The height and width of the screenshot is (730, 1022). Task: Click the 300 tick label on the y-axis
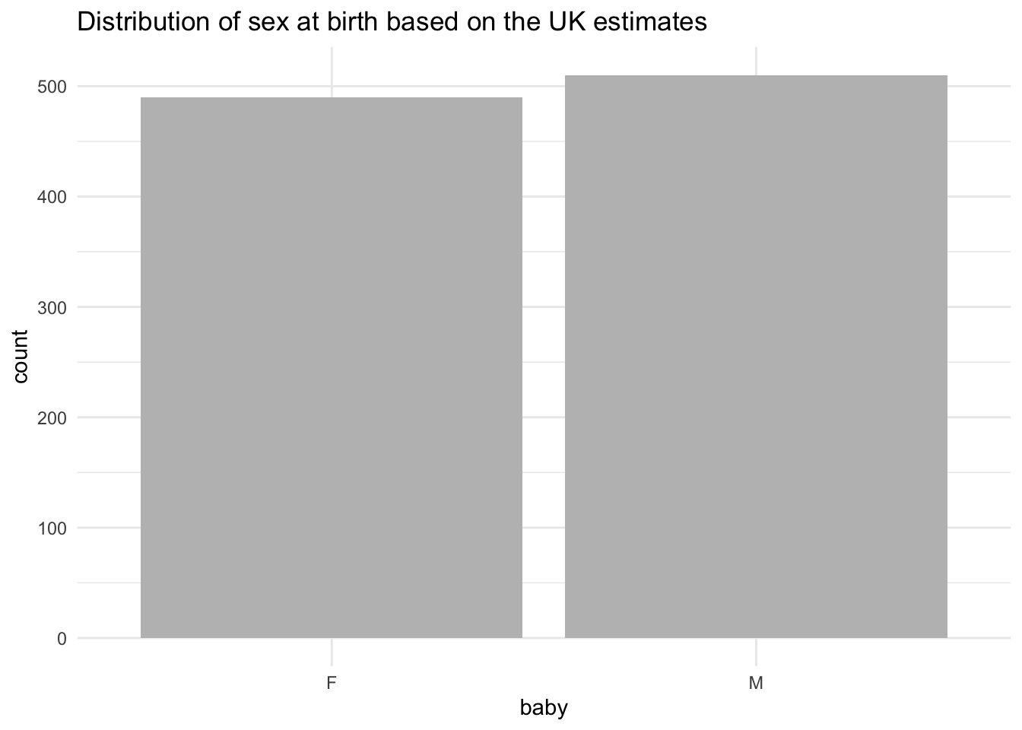coord(52,307)
